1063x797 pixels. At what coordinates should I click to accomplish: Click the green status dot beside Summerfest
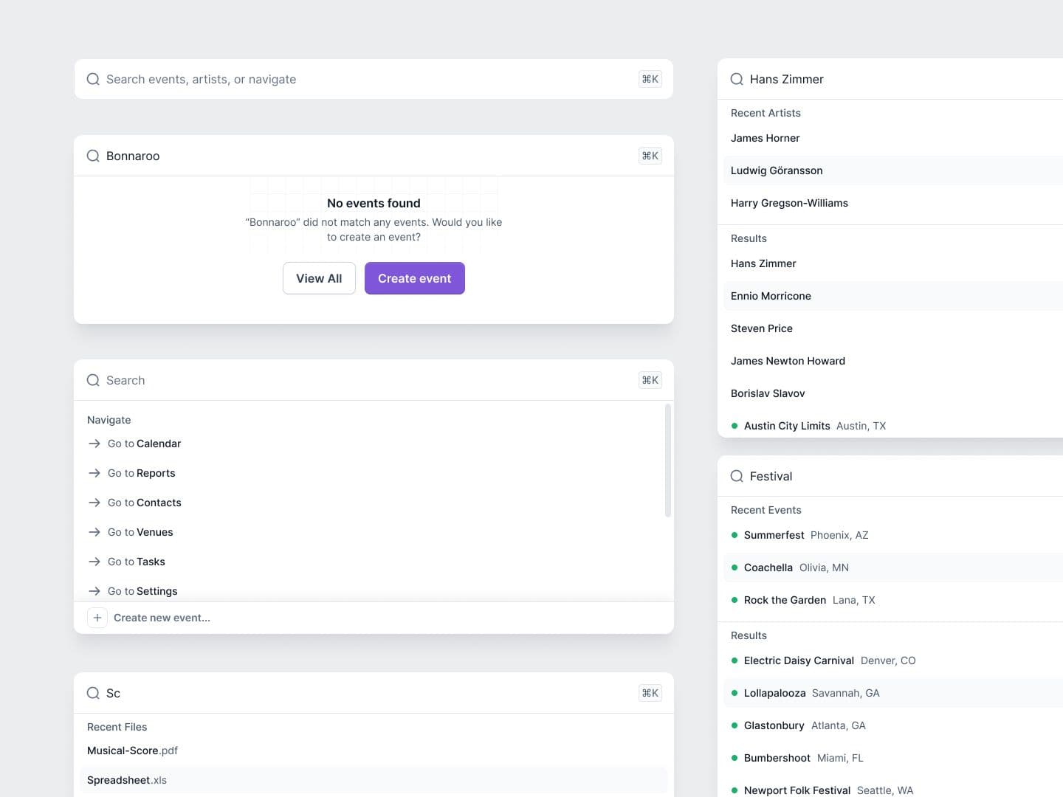(735, 535)
